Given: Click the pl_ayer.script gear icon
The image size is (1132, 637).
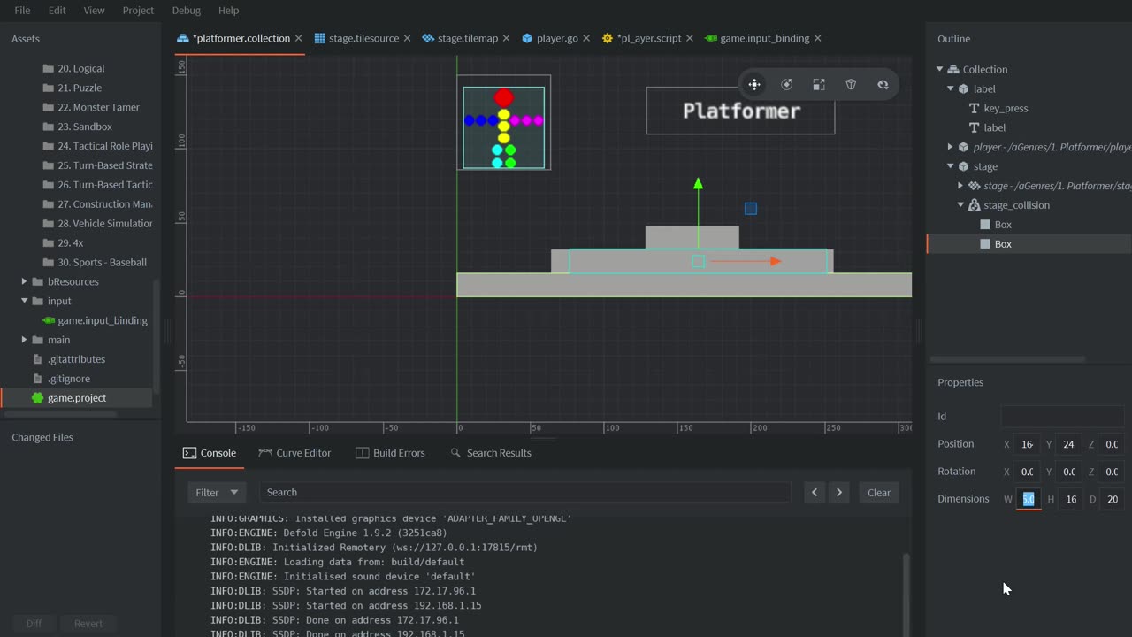Looking at the screenshot, I should 608,38.
